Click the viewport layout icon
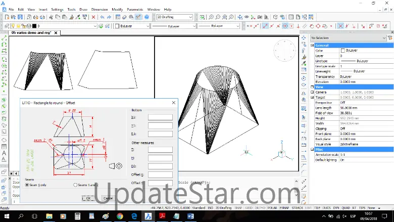 [x=291, y=17]
